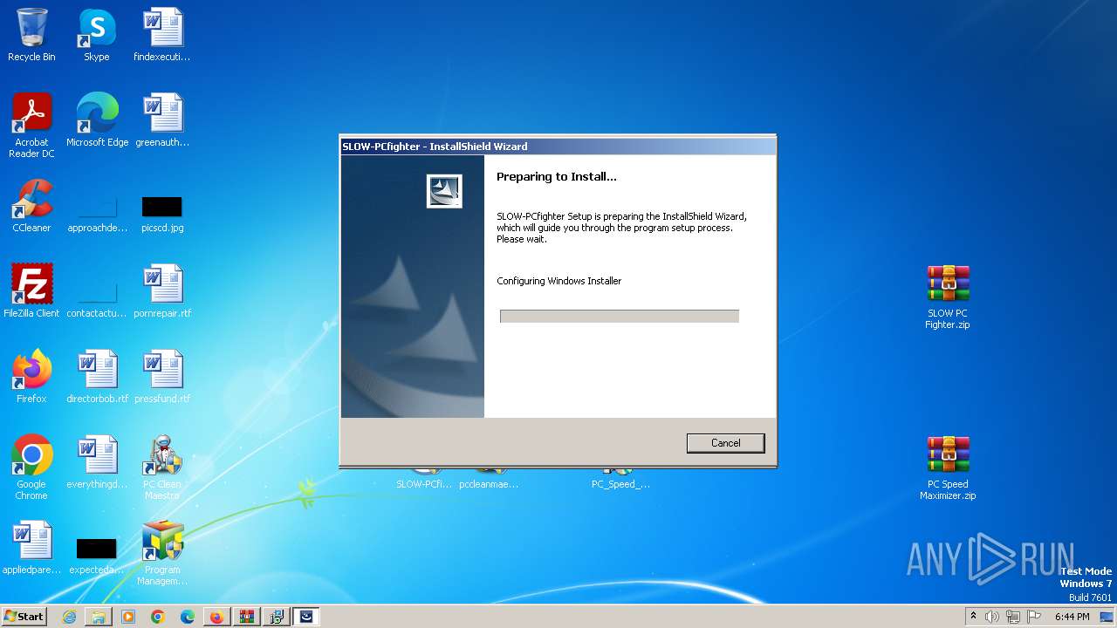Viewport: 1117px width, 628px height.
Task: Select the Microsoft Edge desktop shortcut
Action: coord(97,120)
